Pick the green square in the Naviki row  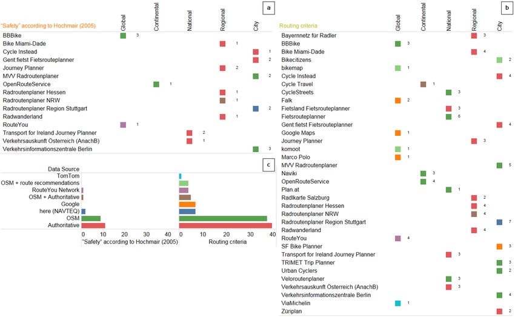(x=424, y=173)
